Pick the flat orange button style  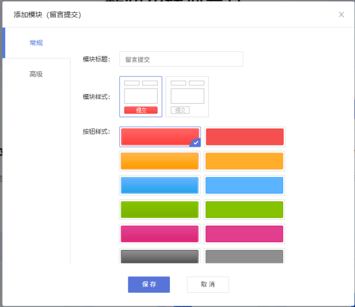(x=245, y=161)
